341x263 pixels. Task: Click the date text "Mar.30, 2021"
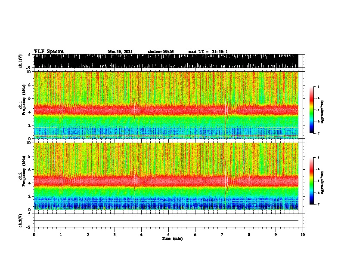pyautogui.click(x=120, y=52)
